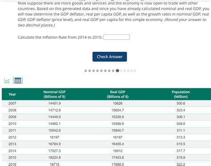This screenshot has height=166, width=211.
Task: Click the Inflation Rate answer input box
Action: click(117, 37)
